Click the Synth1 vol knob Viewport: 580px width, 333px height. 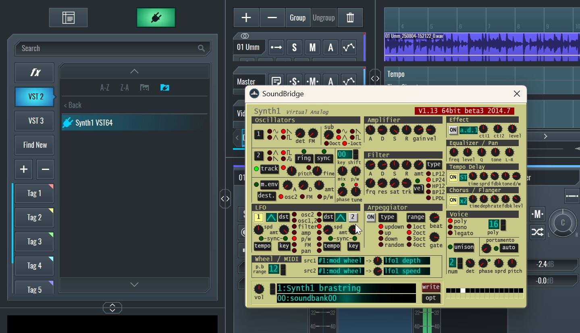click(x=260, y=289)
